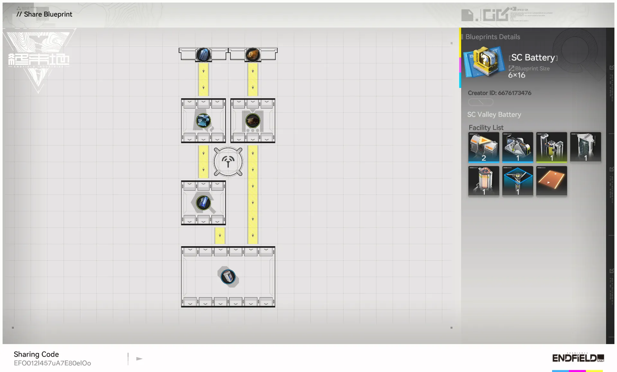Click the topmost export icon on the right edge
617x372 pixels.
pyautogui.click(x=612, y=67)
